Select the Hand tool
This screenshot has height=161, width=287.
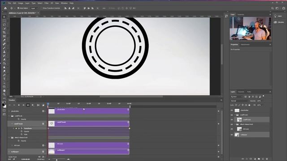[x=4, y=90]
